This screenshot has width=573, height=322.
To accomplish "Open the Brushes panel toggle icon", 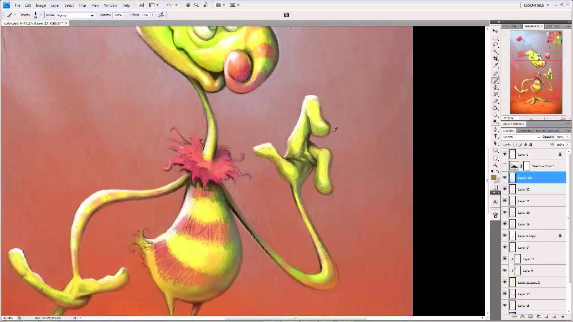I will (286, 15).
